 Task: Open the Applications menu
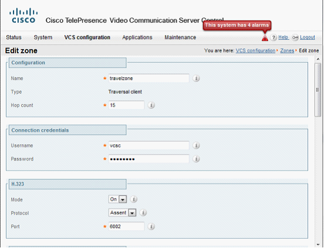[137, 37]
